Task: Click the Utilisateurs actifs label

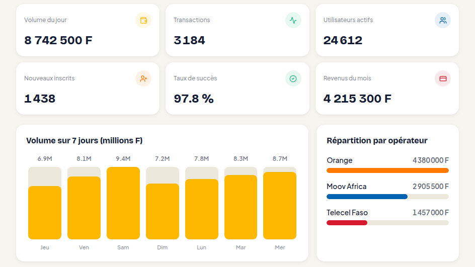Action: (348, 20)
